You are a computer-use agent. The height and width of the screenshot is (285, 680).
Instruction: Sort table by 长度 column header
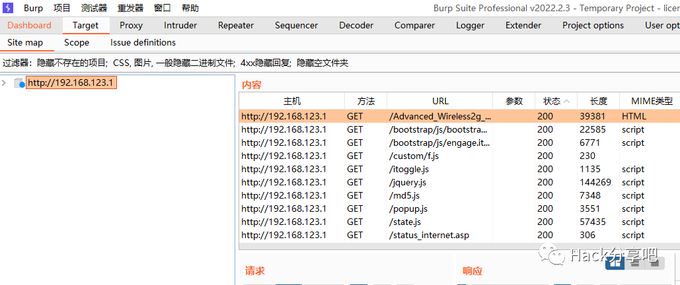599,102
